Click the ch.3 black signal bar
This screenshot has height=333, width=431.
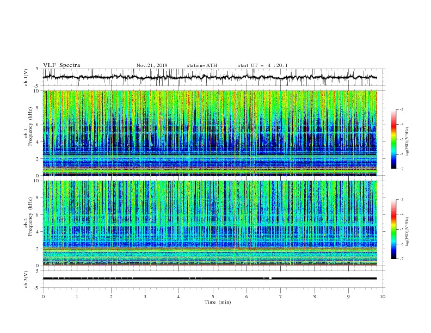[210, 279]
